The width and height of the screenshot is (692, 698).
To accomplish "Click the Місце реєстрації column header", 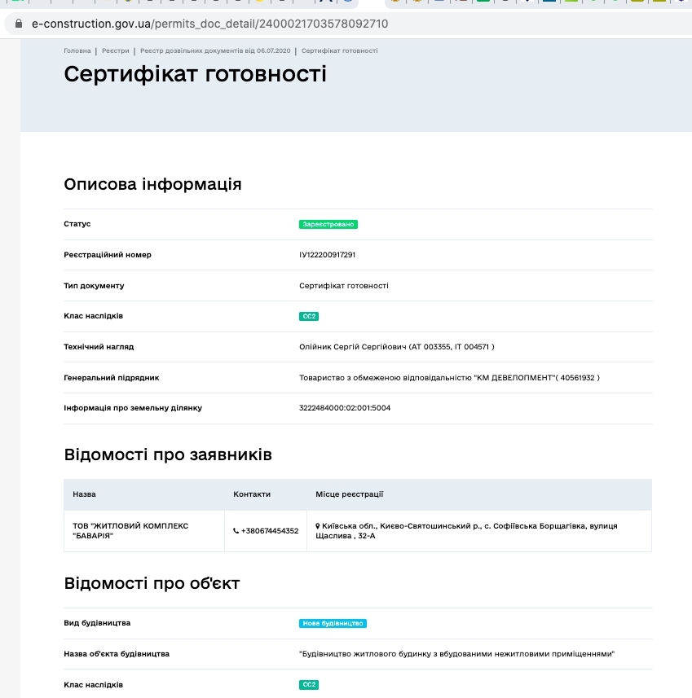I will pos(350,494).
